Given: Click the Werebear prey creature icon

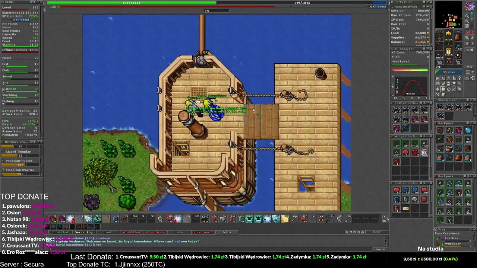Looking at the screenshot, I should (x=437, y=245).
